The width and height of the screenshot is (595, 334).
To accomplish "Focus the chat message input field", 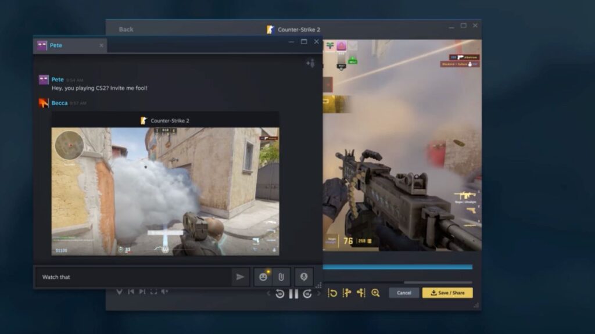I will 134,276.
